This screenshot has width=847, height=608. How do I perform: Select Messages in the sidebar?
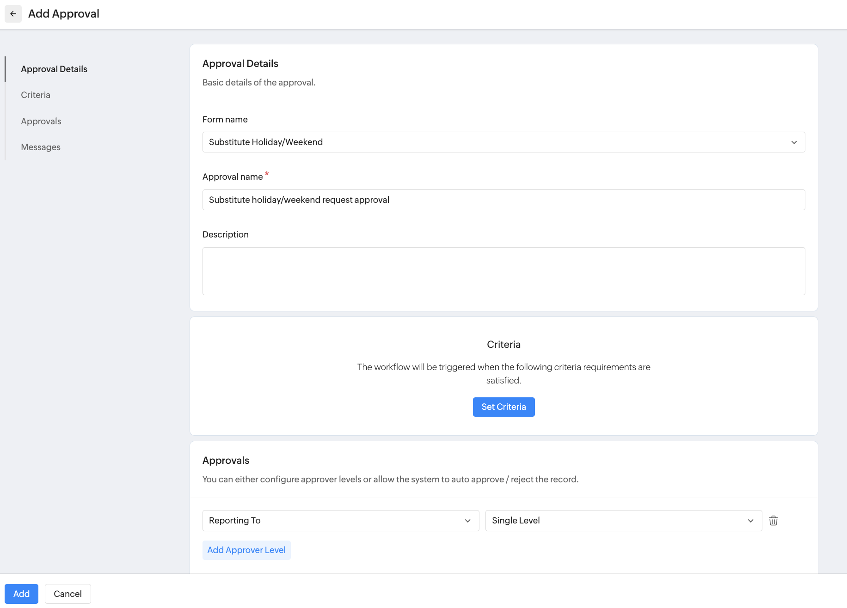(41, 147)
